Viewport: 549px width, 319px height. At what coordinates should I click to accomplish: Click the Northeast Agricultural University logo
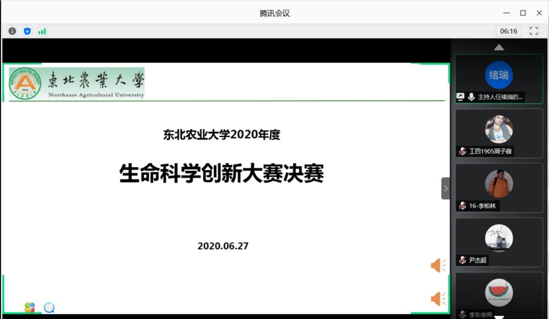(25, 84)
